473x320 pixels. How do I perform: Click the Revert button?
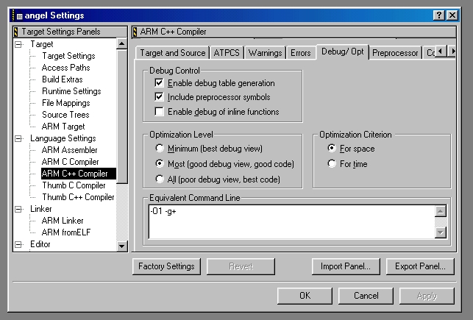click(x=241, y=266)
